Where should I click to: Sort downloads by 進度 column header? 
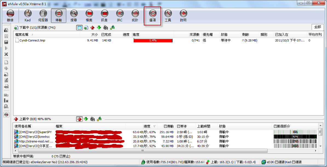point(153,34)
